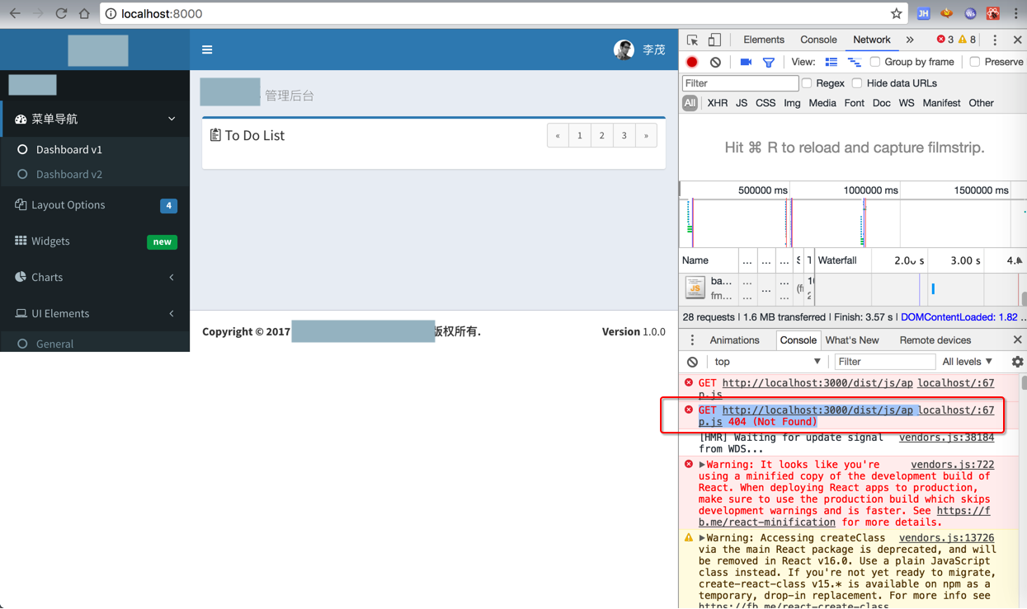
Task: Open DevTools customize three-dot menu
Action: [x=995, y=40]
